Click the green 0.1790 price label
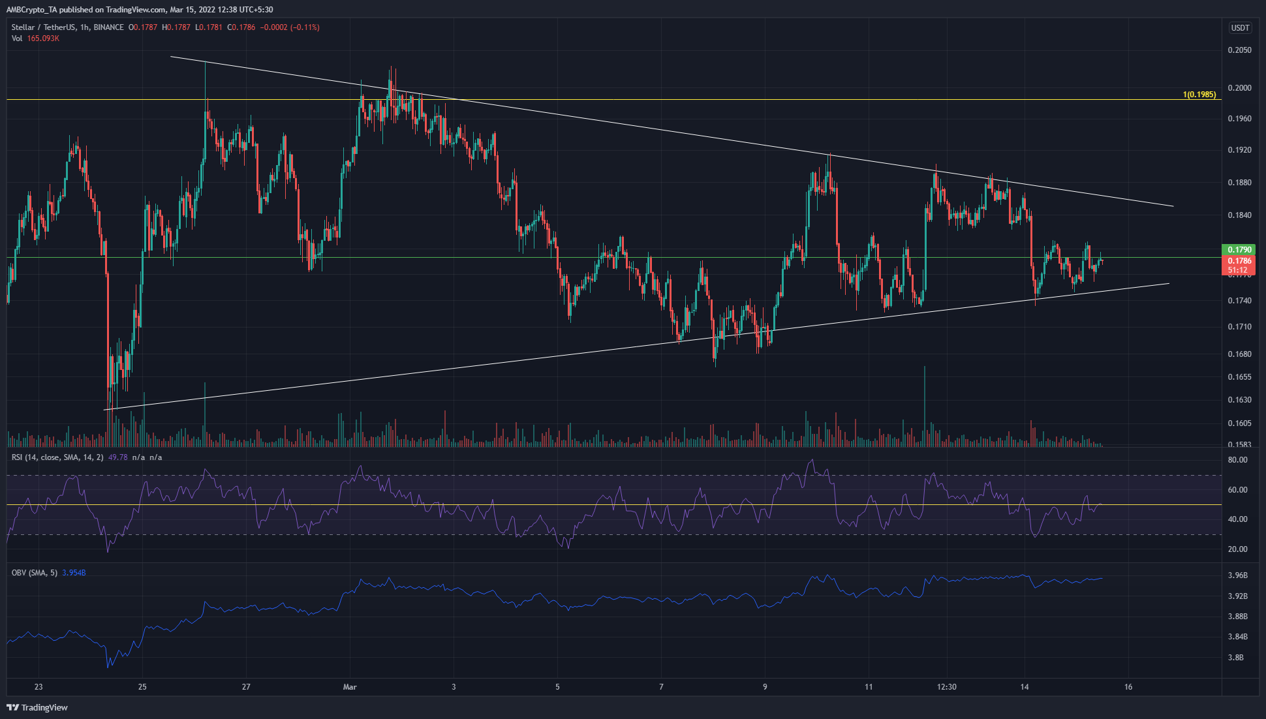The image size is (1266, 719). pyautogui.click(x=1239, y=249)
